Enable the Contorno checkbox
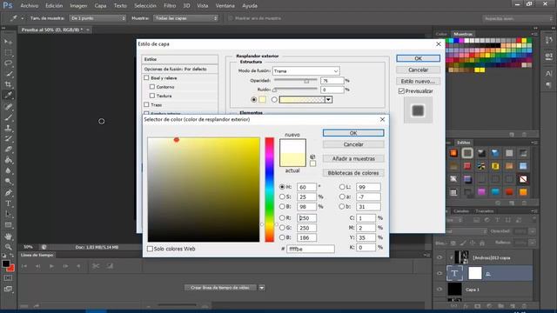Viewport: 557px width, 313px height. (x=152, y=87)
